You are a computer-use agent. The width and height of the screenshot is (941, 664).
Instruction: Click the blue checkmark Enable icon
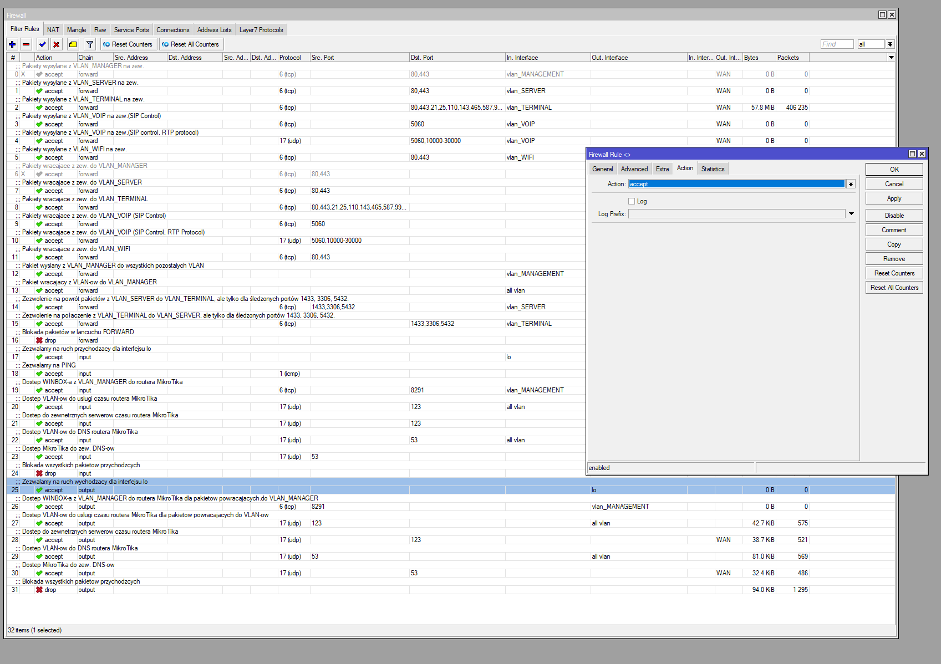coord(43,44)
